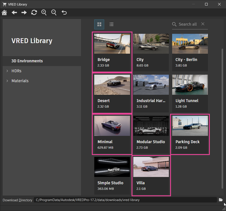Open the City environment thumbnail

tap(151, 44)
